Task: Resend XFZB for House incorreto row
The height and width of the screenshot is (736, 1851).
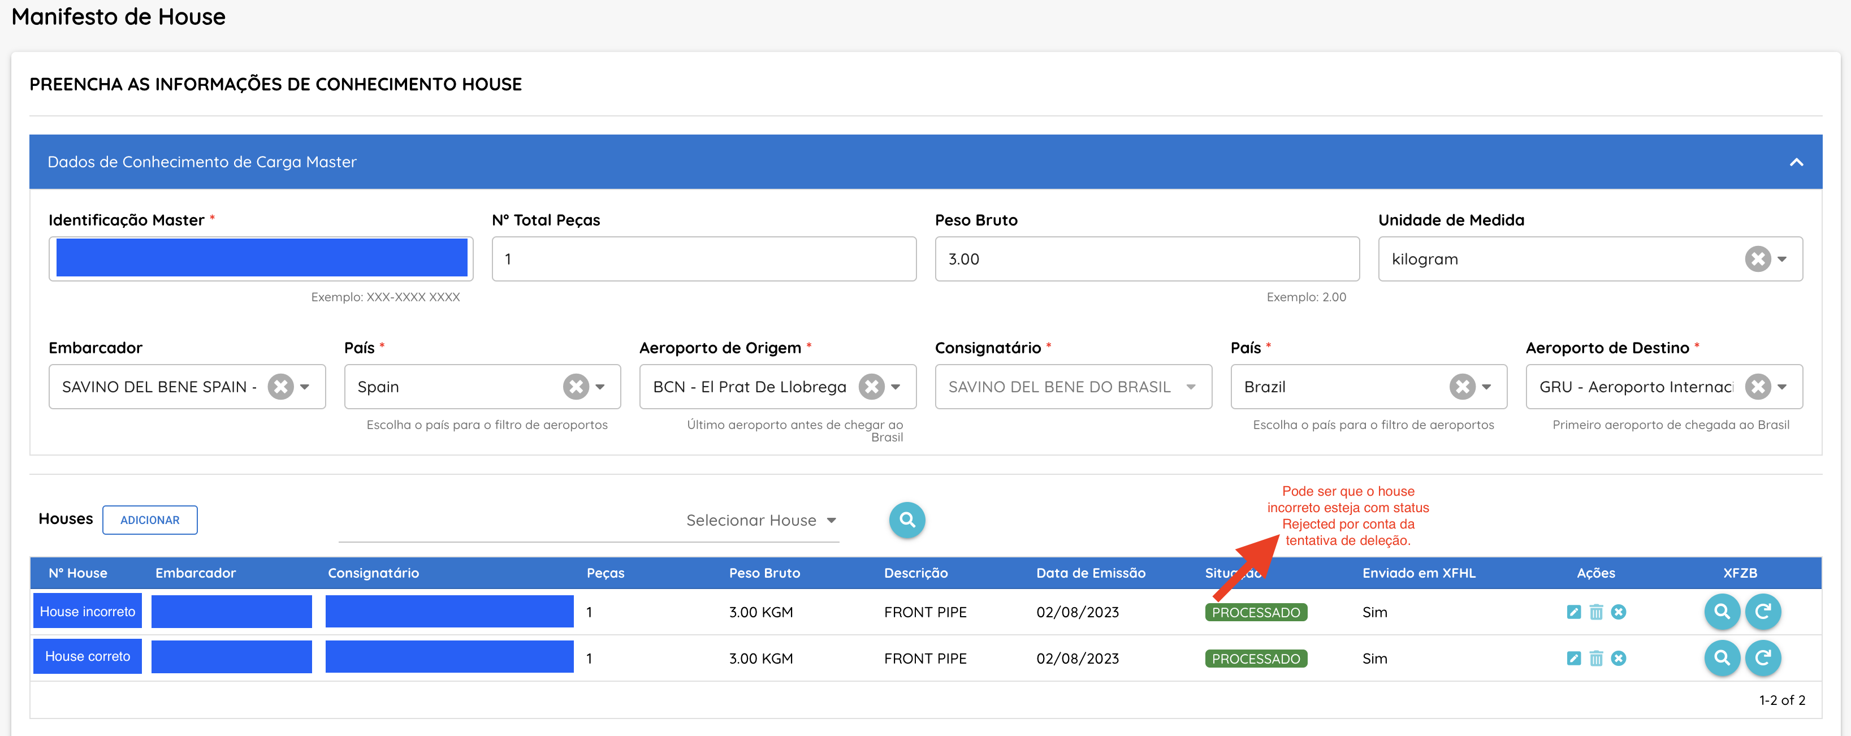Action: click(x=1763, y=612)
